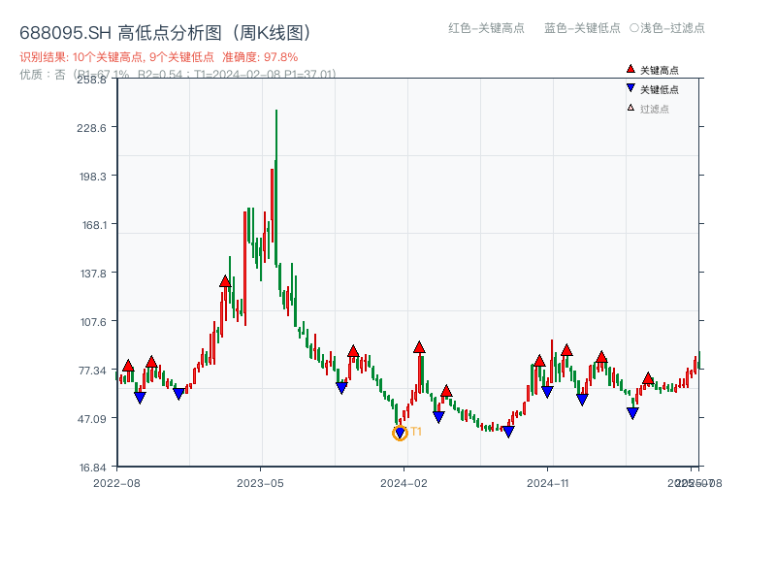The image size is (776, 582).
Task: Click the pale 过滤点 triangle legend icon
Action: pos(630,107)
